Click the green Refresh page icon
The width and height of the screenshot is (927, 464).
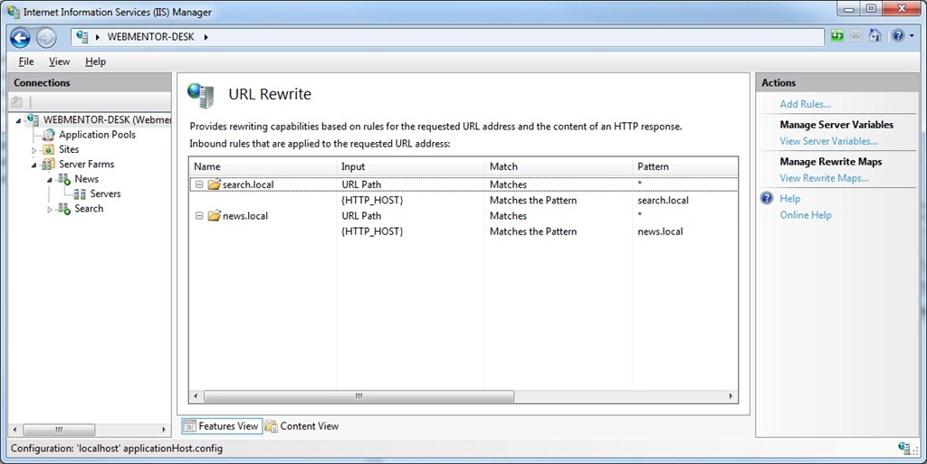(x=837, y=36)
